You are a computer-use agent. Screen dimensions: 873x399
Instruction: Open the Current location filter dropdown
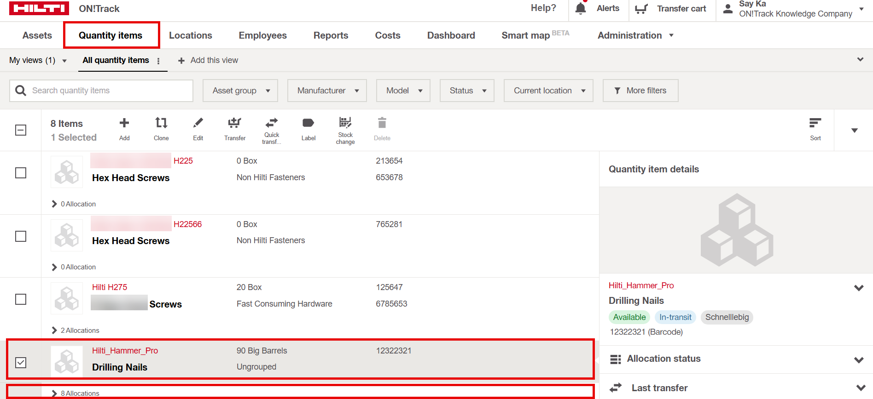[x=548, y=91]
